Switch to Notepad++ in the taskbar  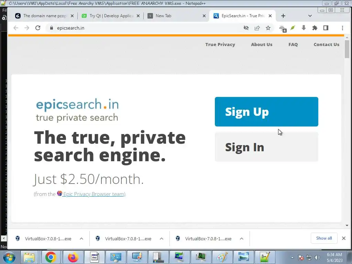[x=265, y=257]
